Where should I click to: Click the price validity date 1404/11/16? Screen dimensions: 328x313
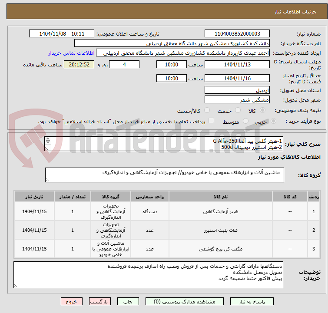(x=237, y=78)
